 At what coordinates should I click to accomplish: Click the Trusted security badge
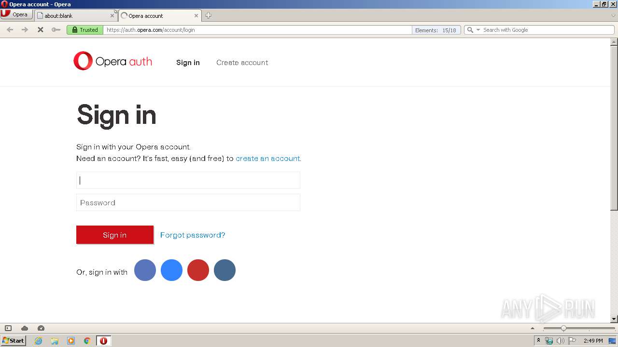pos(84,30)
